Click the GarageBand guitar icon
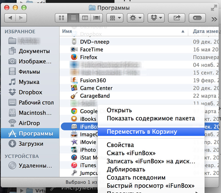The image size is (221, 193). coord(74,96)
